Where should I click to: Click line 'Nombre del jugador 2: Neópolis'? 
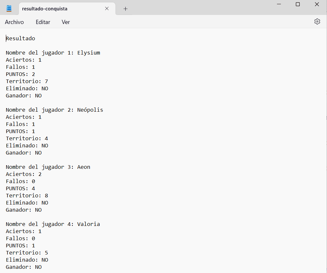(x=55, y=110)
